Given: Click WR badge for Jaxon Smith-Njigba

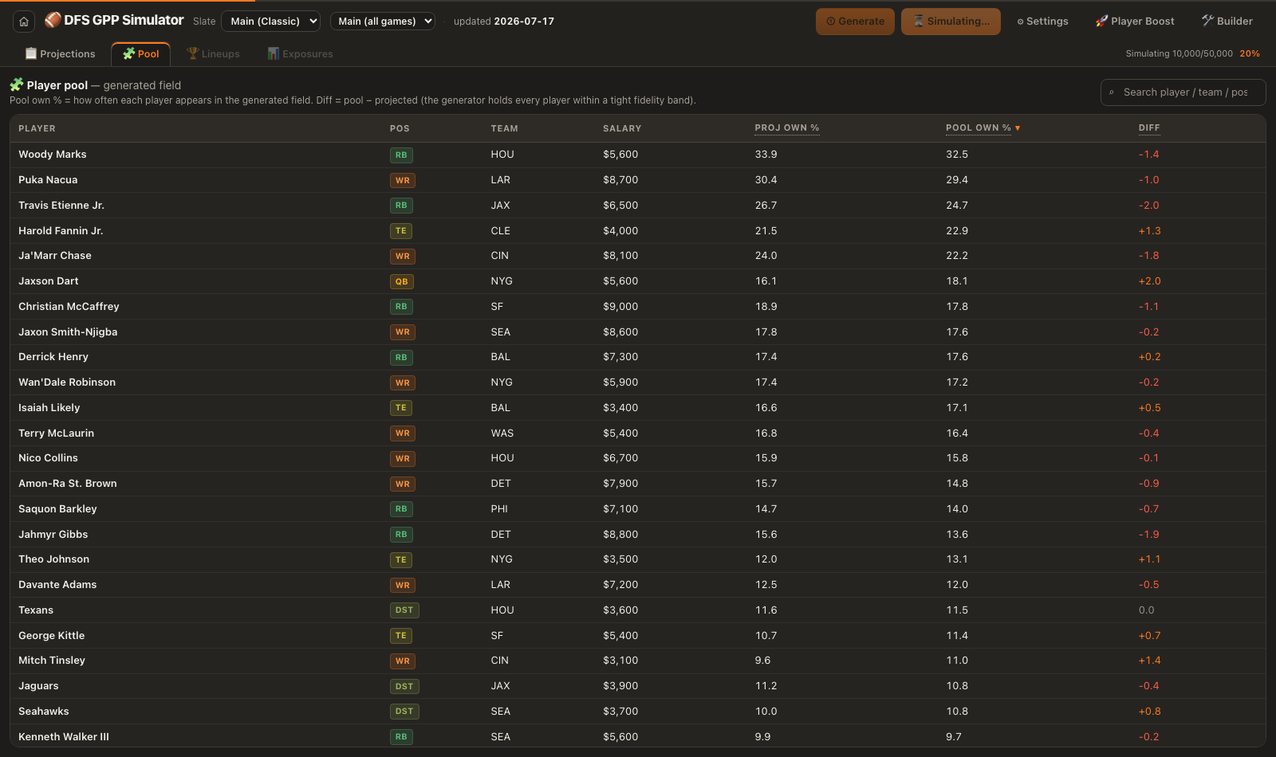Looking at the screenshot, I should coord(403,332).
